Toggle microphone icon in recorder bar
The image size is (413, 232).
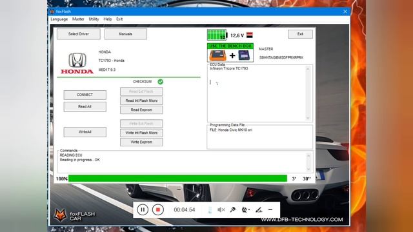point(232,209)
